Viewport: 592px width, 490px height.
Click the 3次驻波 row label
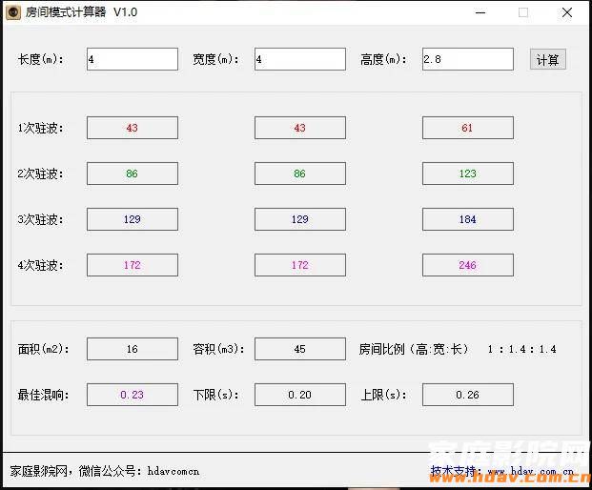[x=40, y=219]
